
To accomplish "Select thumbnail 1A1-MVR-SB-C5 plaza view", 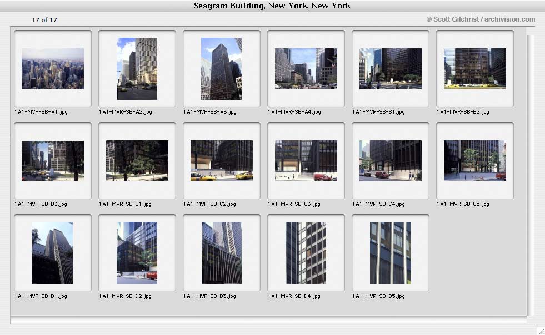I will point(475,160).
